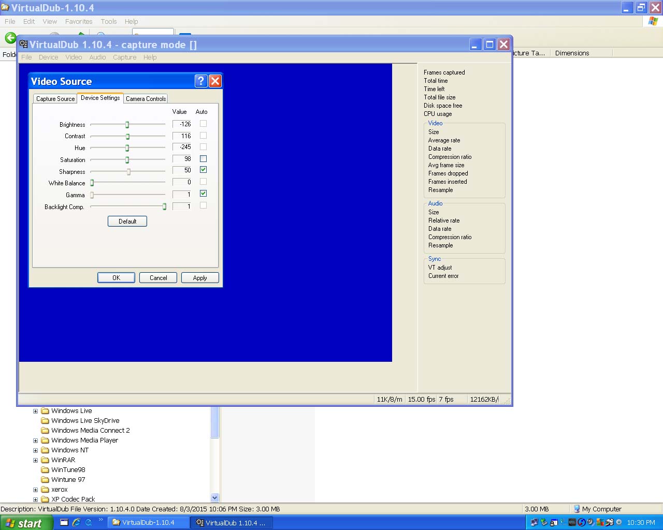Click the Contrast value field
663x530 pixels.
coord(182,136)
